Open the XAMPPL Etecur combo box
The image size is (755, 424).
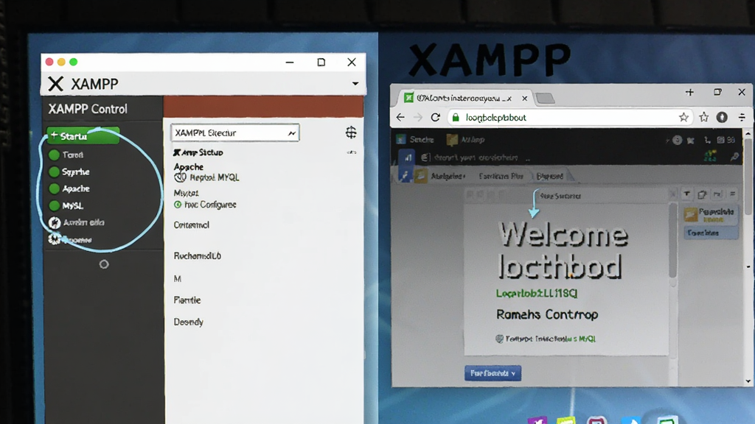[235, 133]
